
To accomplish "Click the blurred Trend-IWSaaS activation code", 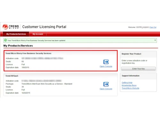I will tap(41, 81).
